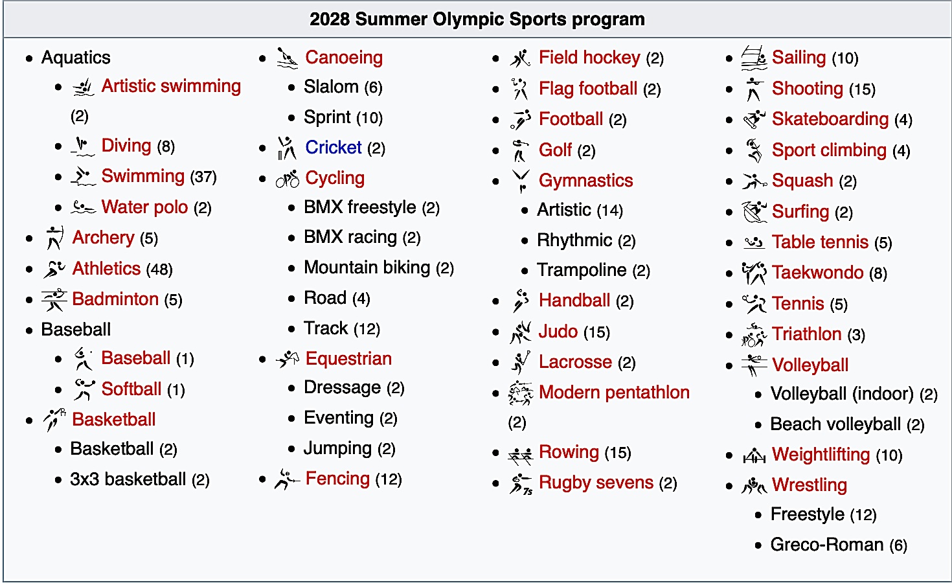Click the equestrian pictogram icon
Screen dimensions: 952x583
tap(288, 359)
